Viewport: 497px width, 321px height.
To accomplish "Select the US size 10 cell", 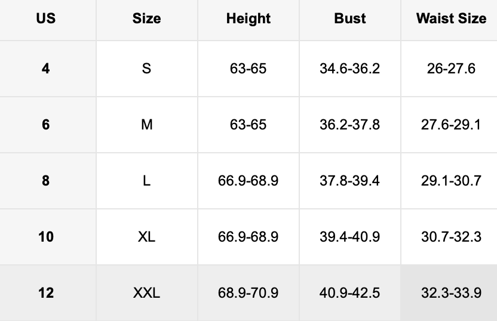I will (46, 237).
